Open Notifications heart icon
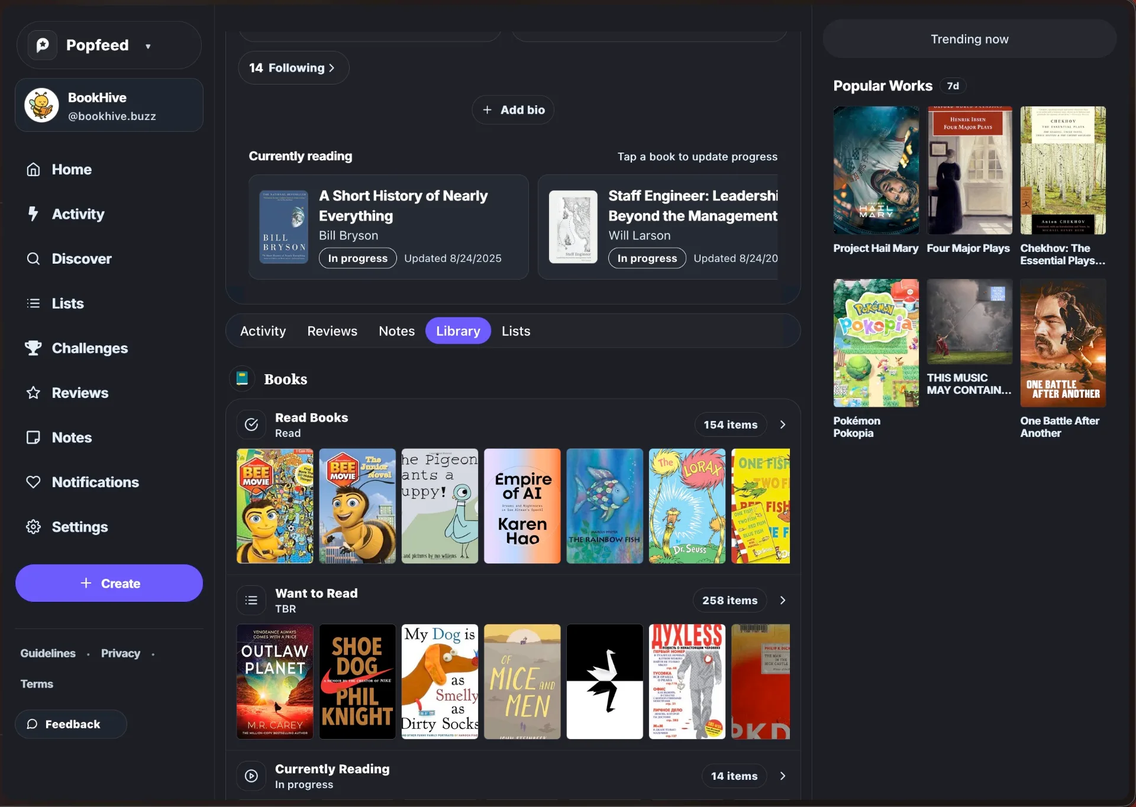Image resolution: width=1136 pixels, height=807 pixels. pos(33,482)
